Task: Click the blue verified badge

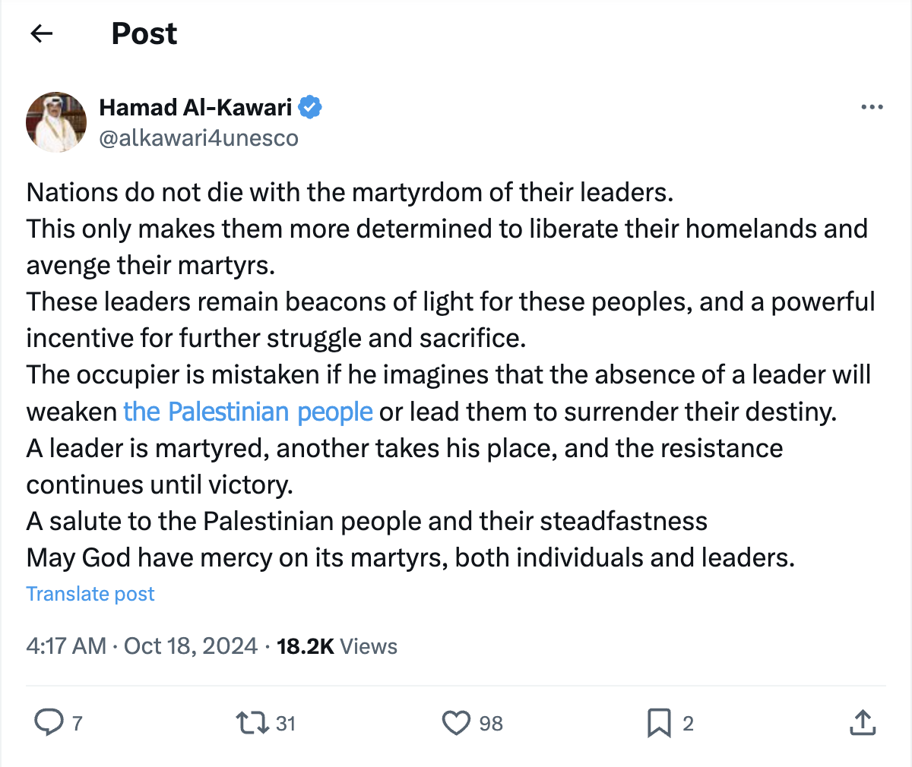Action: [x=309, y=108]
